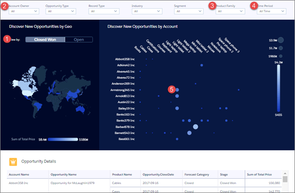Click the scrollbar up arrow in table

pos(285,173)
